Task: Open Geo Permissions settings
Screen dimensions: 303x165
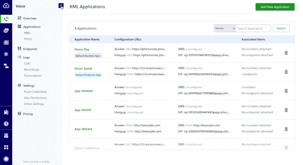Action: pos(35,98)
